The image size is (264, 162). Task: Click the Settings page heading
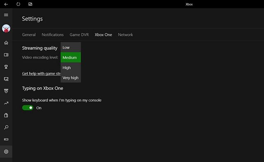32,19
